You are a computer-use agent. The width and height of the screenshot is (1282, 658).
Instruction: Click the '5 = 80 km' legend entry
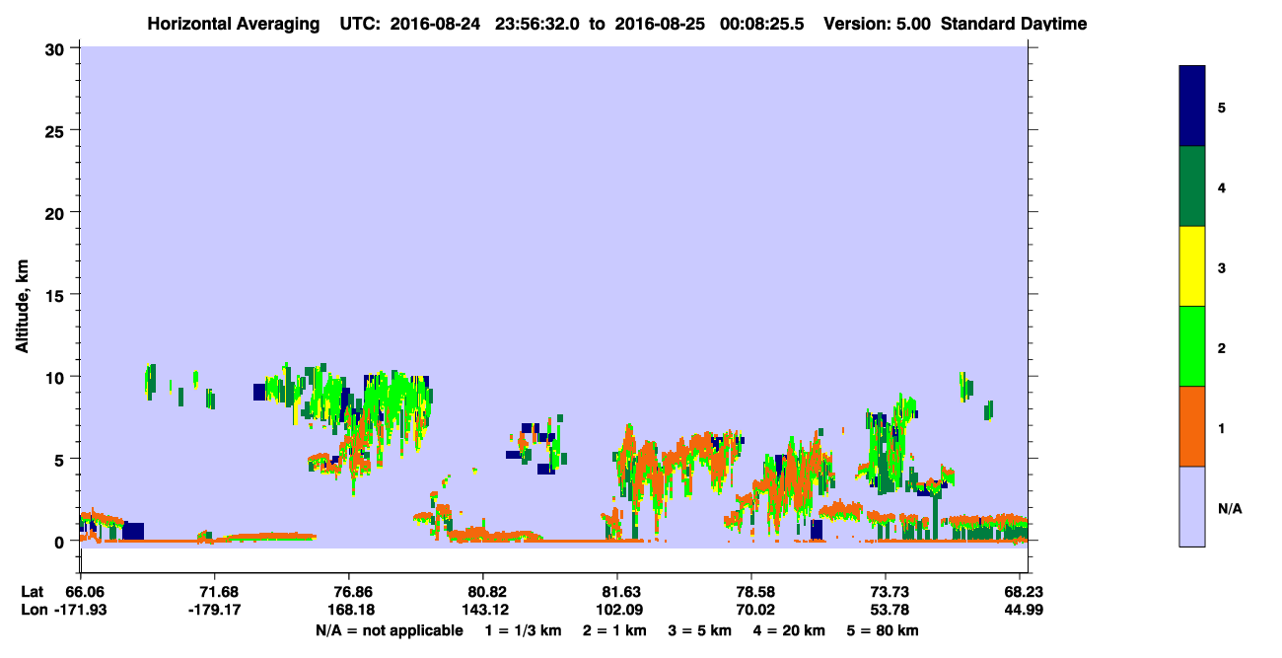[x=884, y=630]
